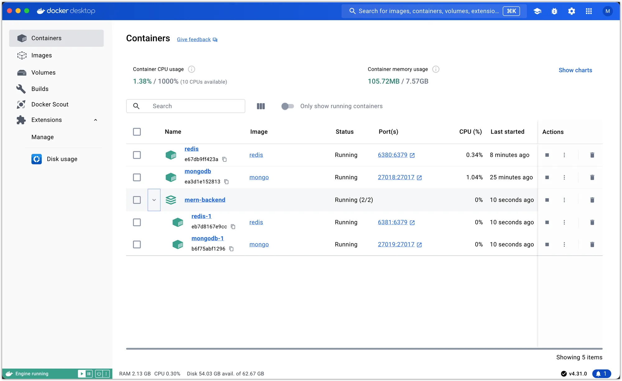Focus the global search bar
The height and width of the screenshot is (381, 622).
point(434,11)
